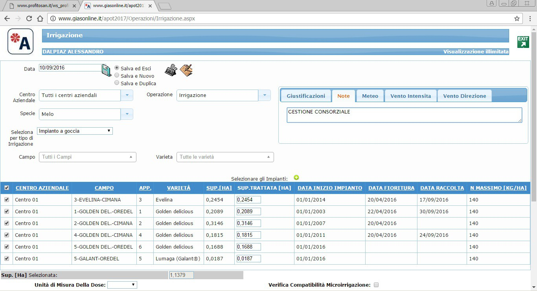537x291 pixels.
Task: Open the Impianto a goccia select
Action: click(75, 131)
